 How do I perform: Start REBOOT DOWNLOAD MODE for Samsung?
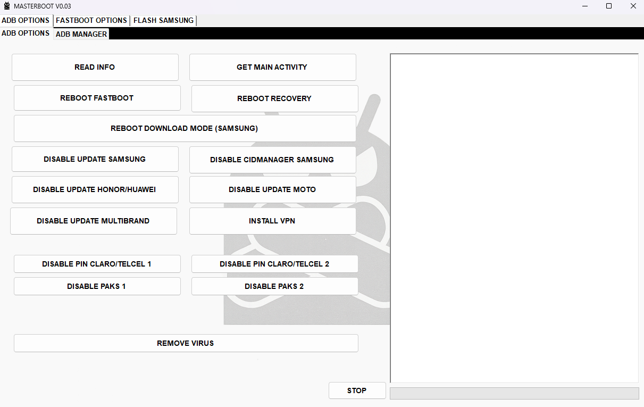pos(185,128)
